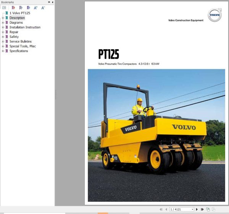This screenshot has width=229, height=214.
Task: Select the Safety bookmark
Action: pyautogui.click(x=14, y=37)
